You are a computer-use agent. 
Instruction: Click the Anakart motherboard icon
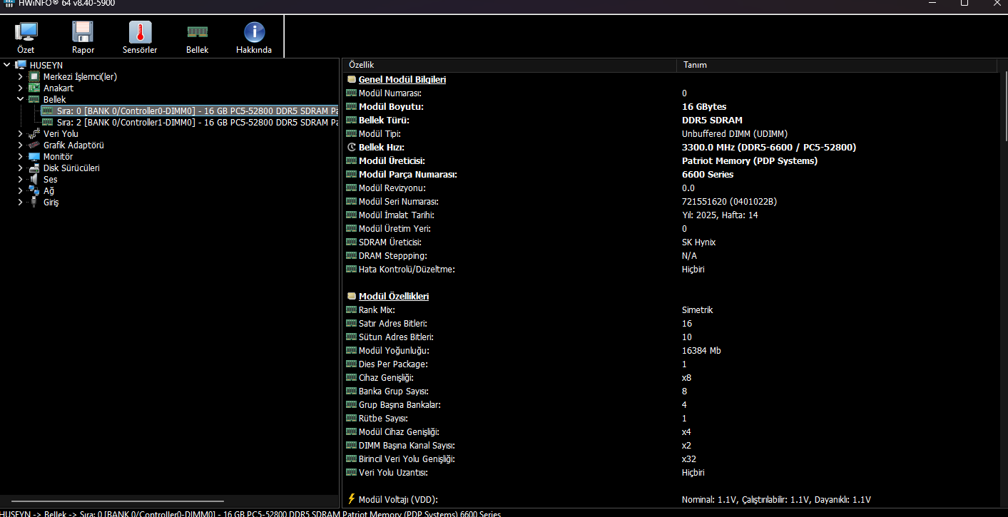pos(34,88)
